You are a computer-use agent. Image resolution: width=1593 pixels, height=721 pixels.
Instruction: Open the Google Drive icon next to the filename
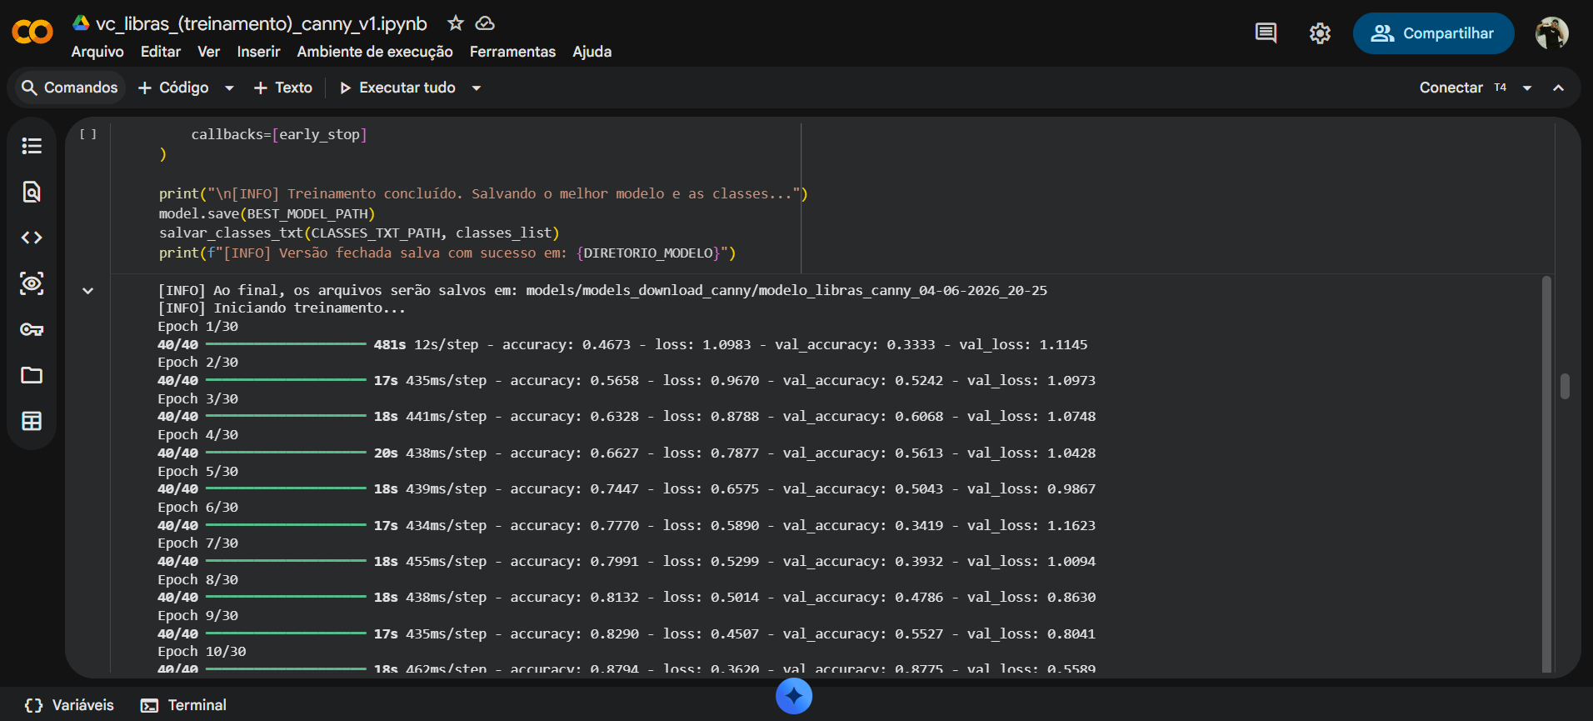pyautogui.click(x=81, y=23)
